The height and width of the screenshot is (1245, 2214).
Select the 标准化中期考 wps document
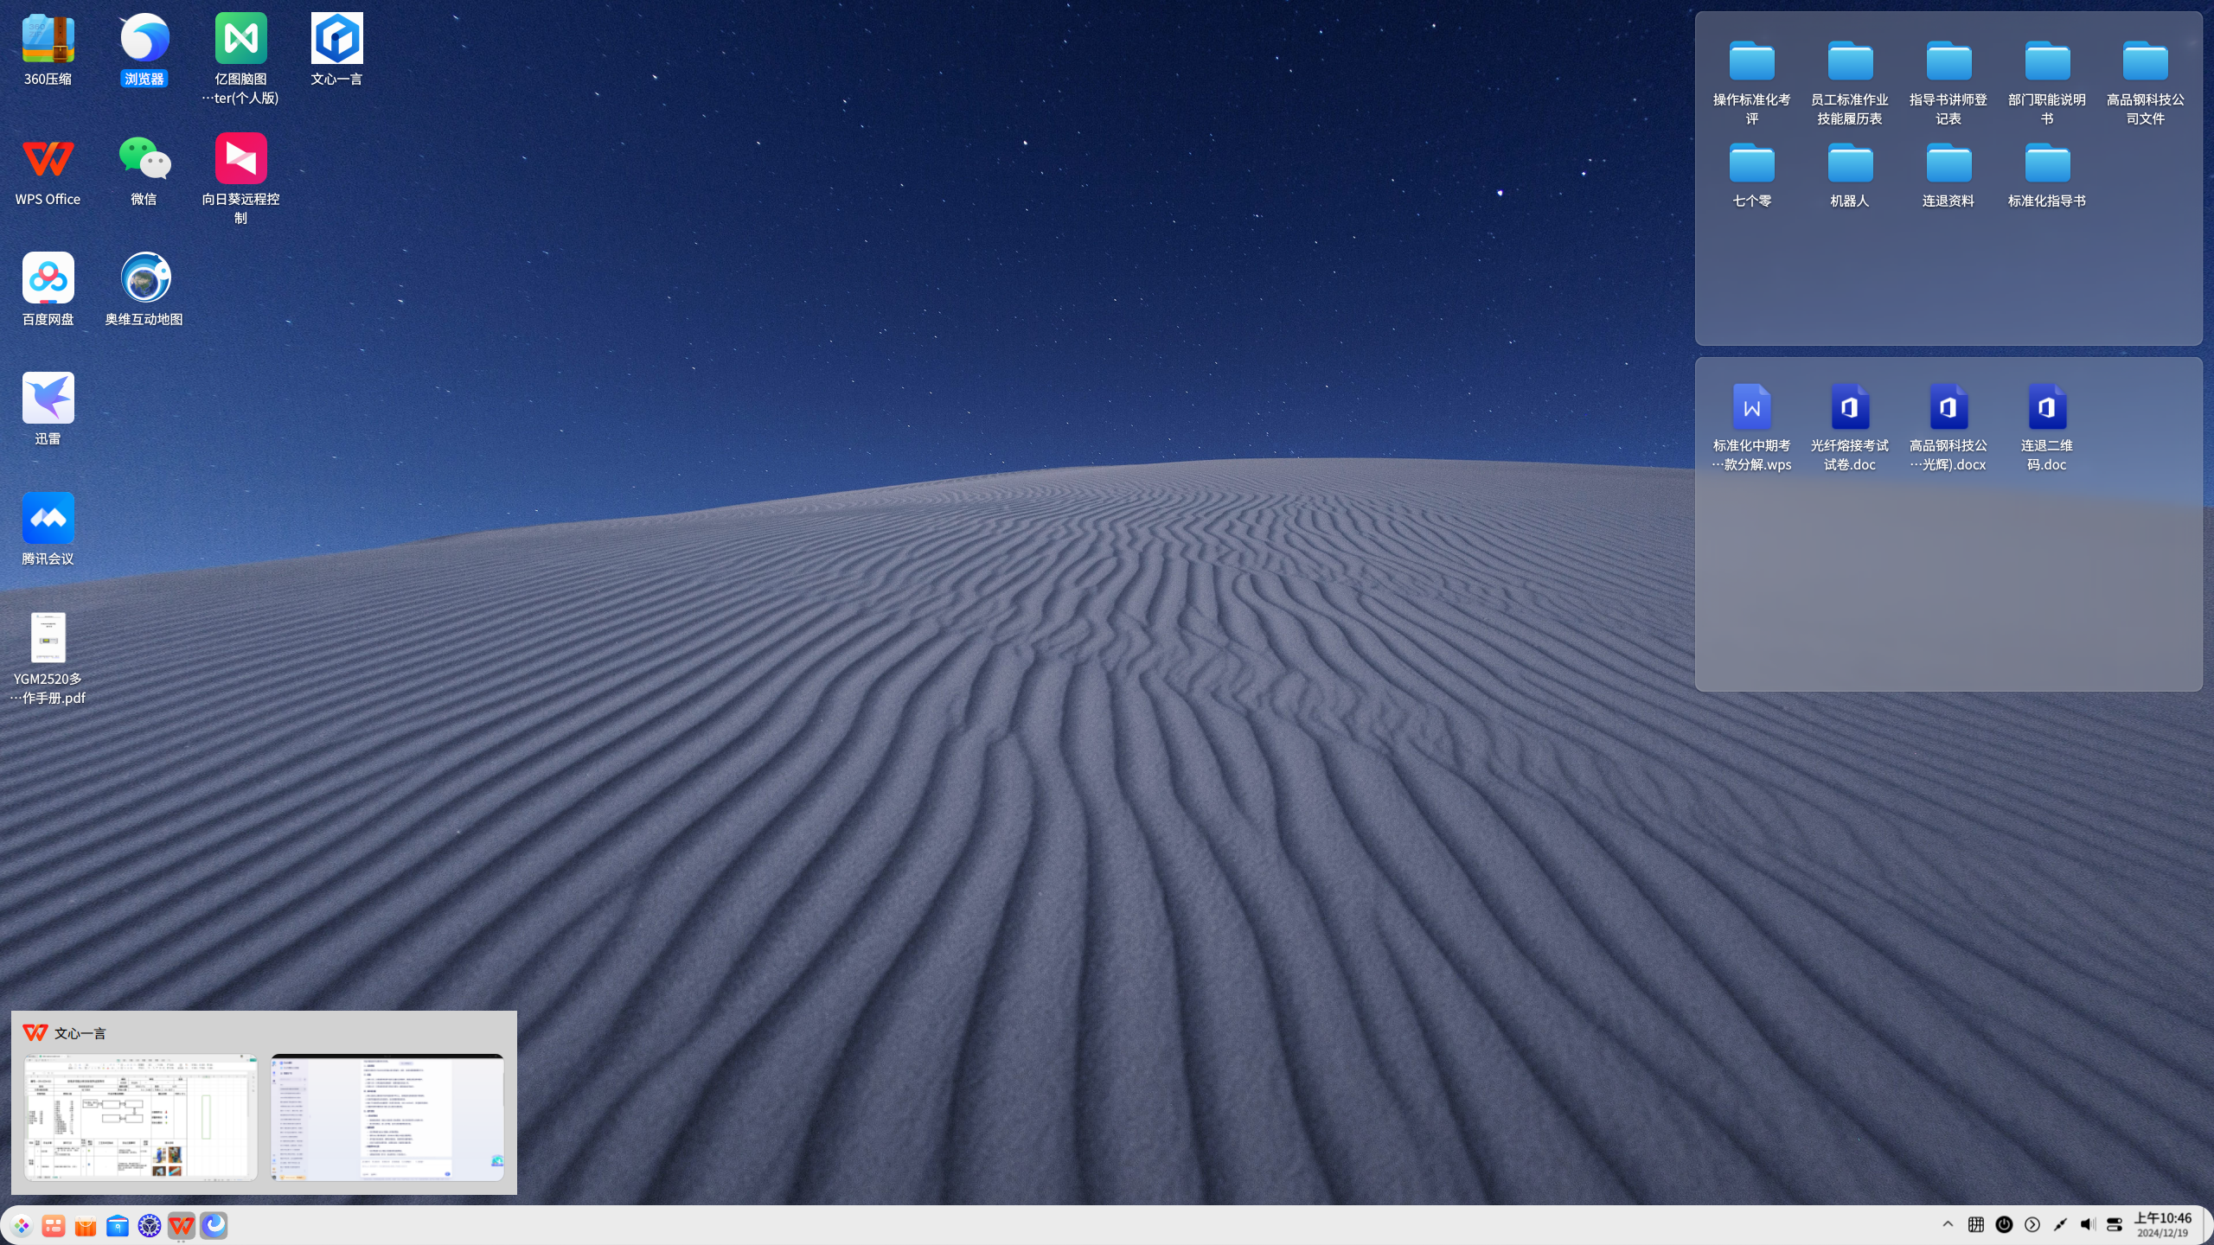tap(1751, 428)
